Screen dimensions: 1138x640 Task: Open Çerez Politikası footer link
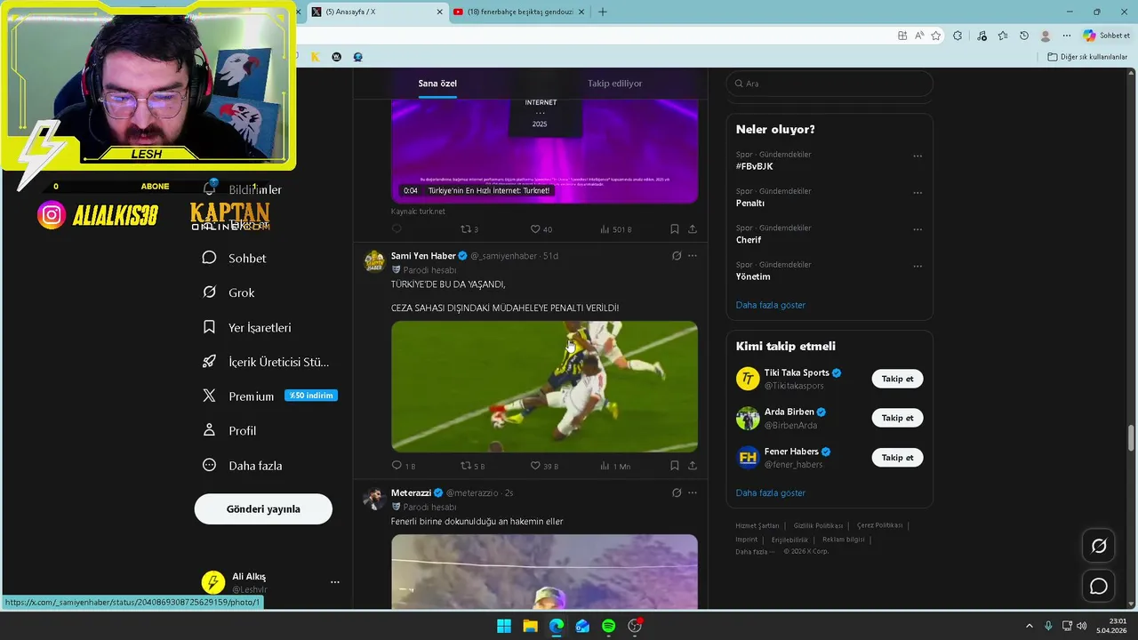879,525
